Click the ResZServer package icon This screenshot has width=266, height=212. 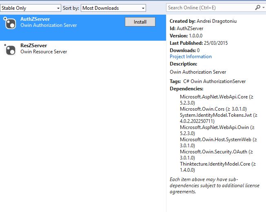(x=10, y=50)
